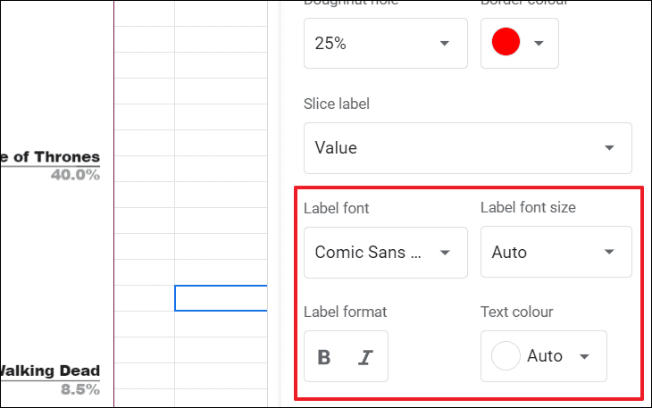Toggle bold label format

coord(324,357)
